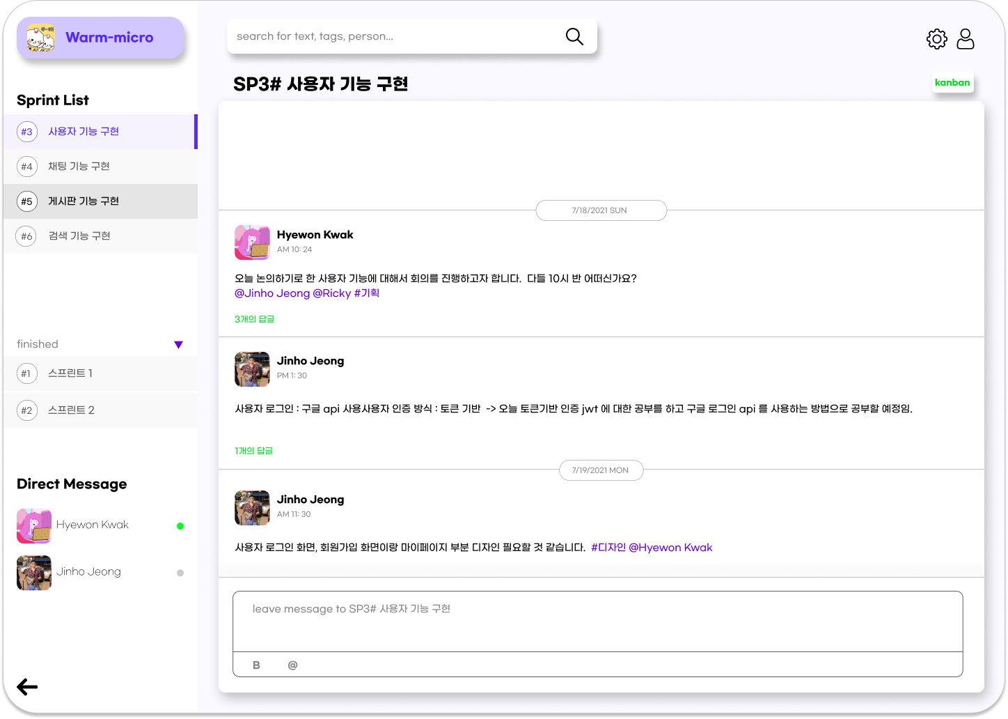This screenshot has height=719, width=1008.
Task: Open the user profile icon
Action: coord(966,39)
